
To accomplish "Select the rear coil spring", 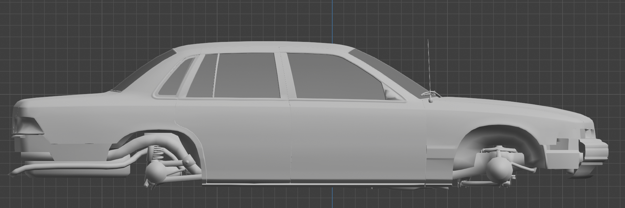I will click(157, 153).
